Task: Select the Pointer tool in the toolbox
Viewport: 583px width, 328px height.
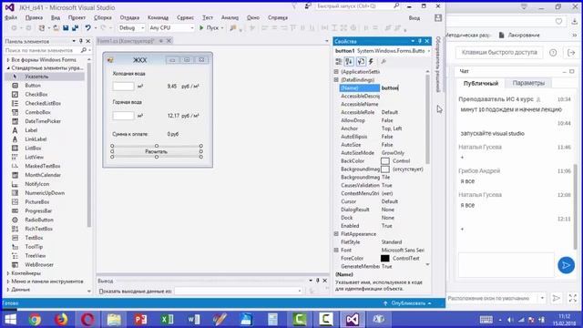Action: pos(45,77)
